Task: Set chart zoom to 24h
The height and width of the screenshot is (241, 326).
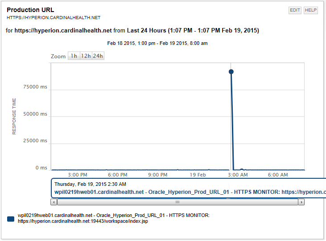Action: [x=98, y=56]
